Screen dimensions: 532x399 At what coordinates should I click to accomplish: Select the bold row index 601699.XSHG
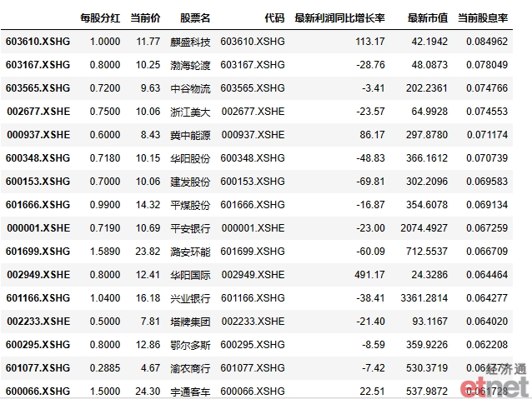(38, 252)
